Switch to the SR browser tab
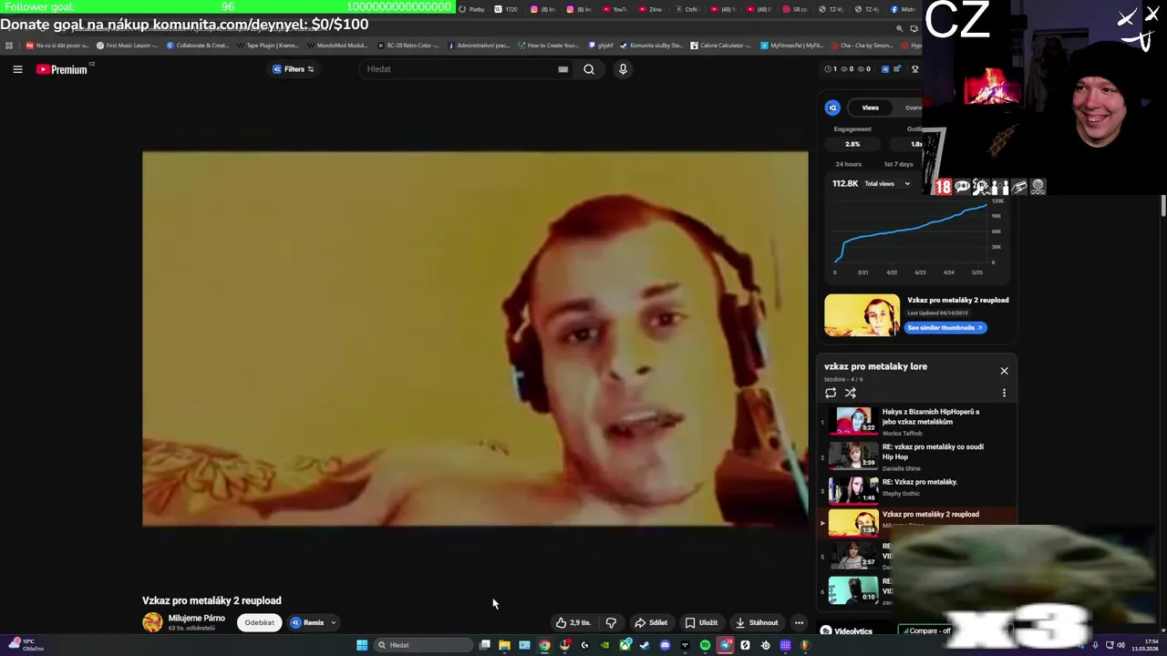Screen dimensions: 1167x656 794,9
